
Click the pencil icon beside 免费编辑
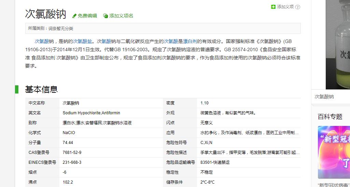pyautogui.click(x=74, y=16)
